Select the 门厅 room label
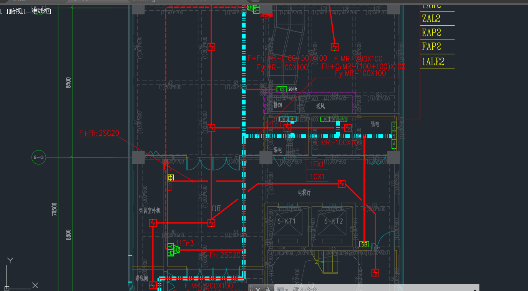 pyautogui.click(x=217, y=208)
